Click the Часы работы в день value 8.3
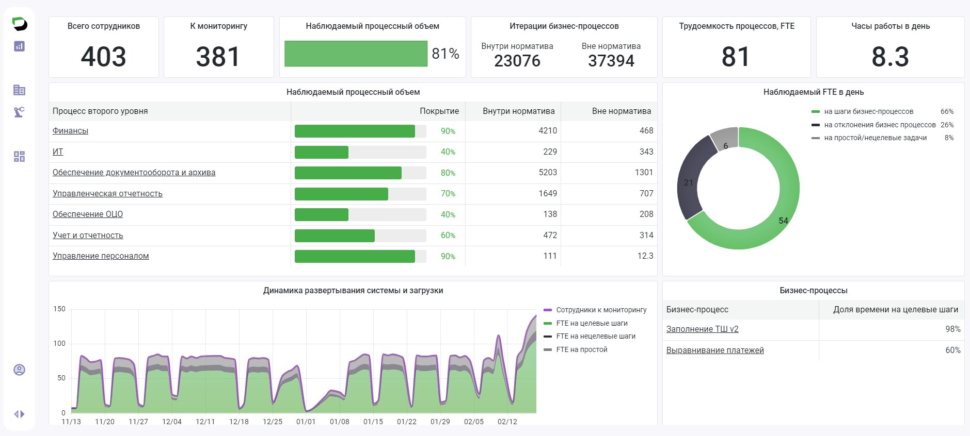Viewport: 970px width, 436px height. coord(890,57)
